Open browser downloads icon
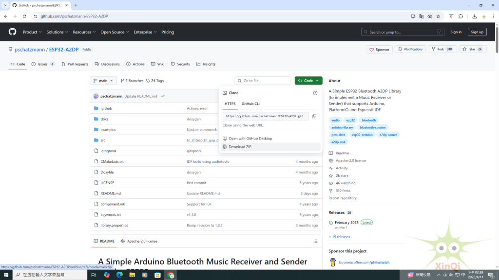 tap(475, 16)
